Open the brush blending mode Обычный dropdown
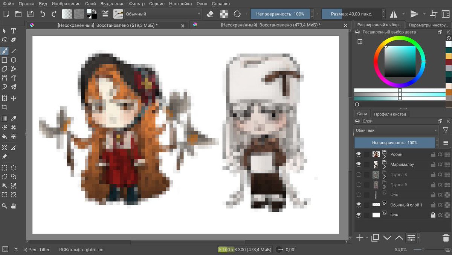 163,14
